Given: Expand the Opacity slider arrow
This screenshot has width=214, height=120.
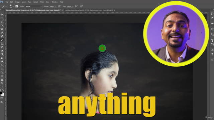Looking at the screenshot, I should [x=56, y=6].
